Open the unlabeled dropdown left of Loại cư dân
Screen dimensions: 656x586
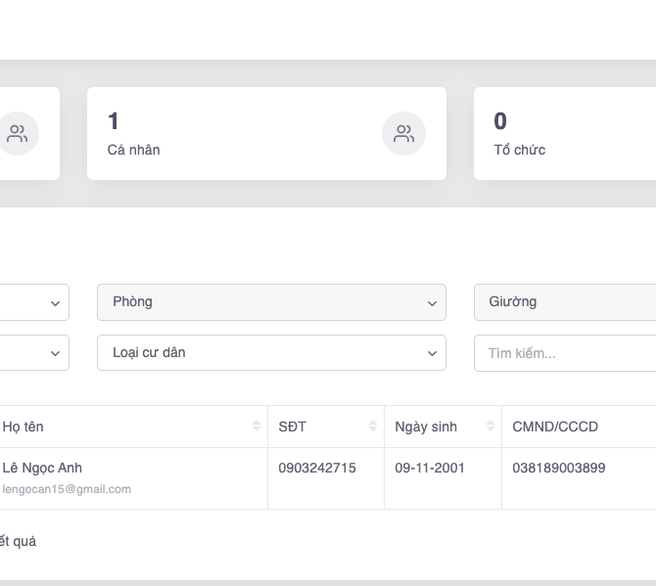(34, 353)
